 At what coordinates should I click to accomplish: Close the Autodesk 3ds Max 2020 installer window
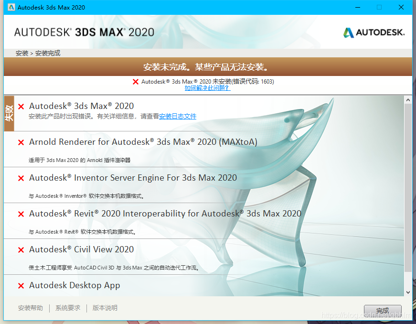click(x=401, y=7)
